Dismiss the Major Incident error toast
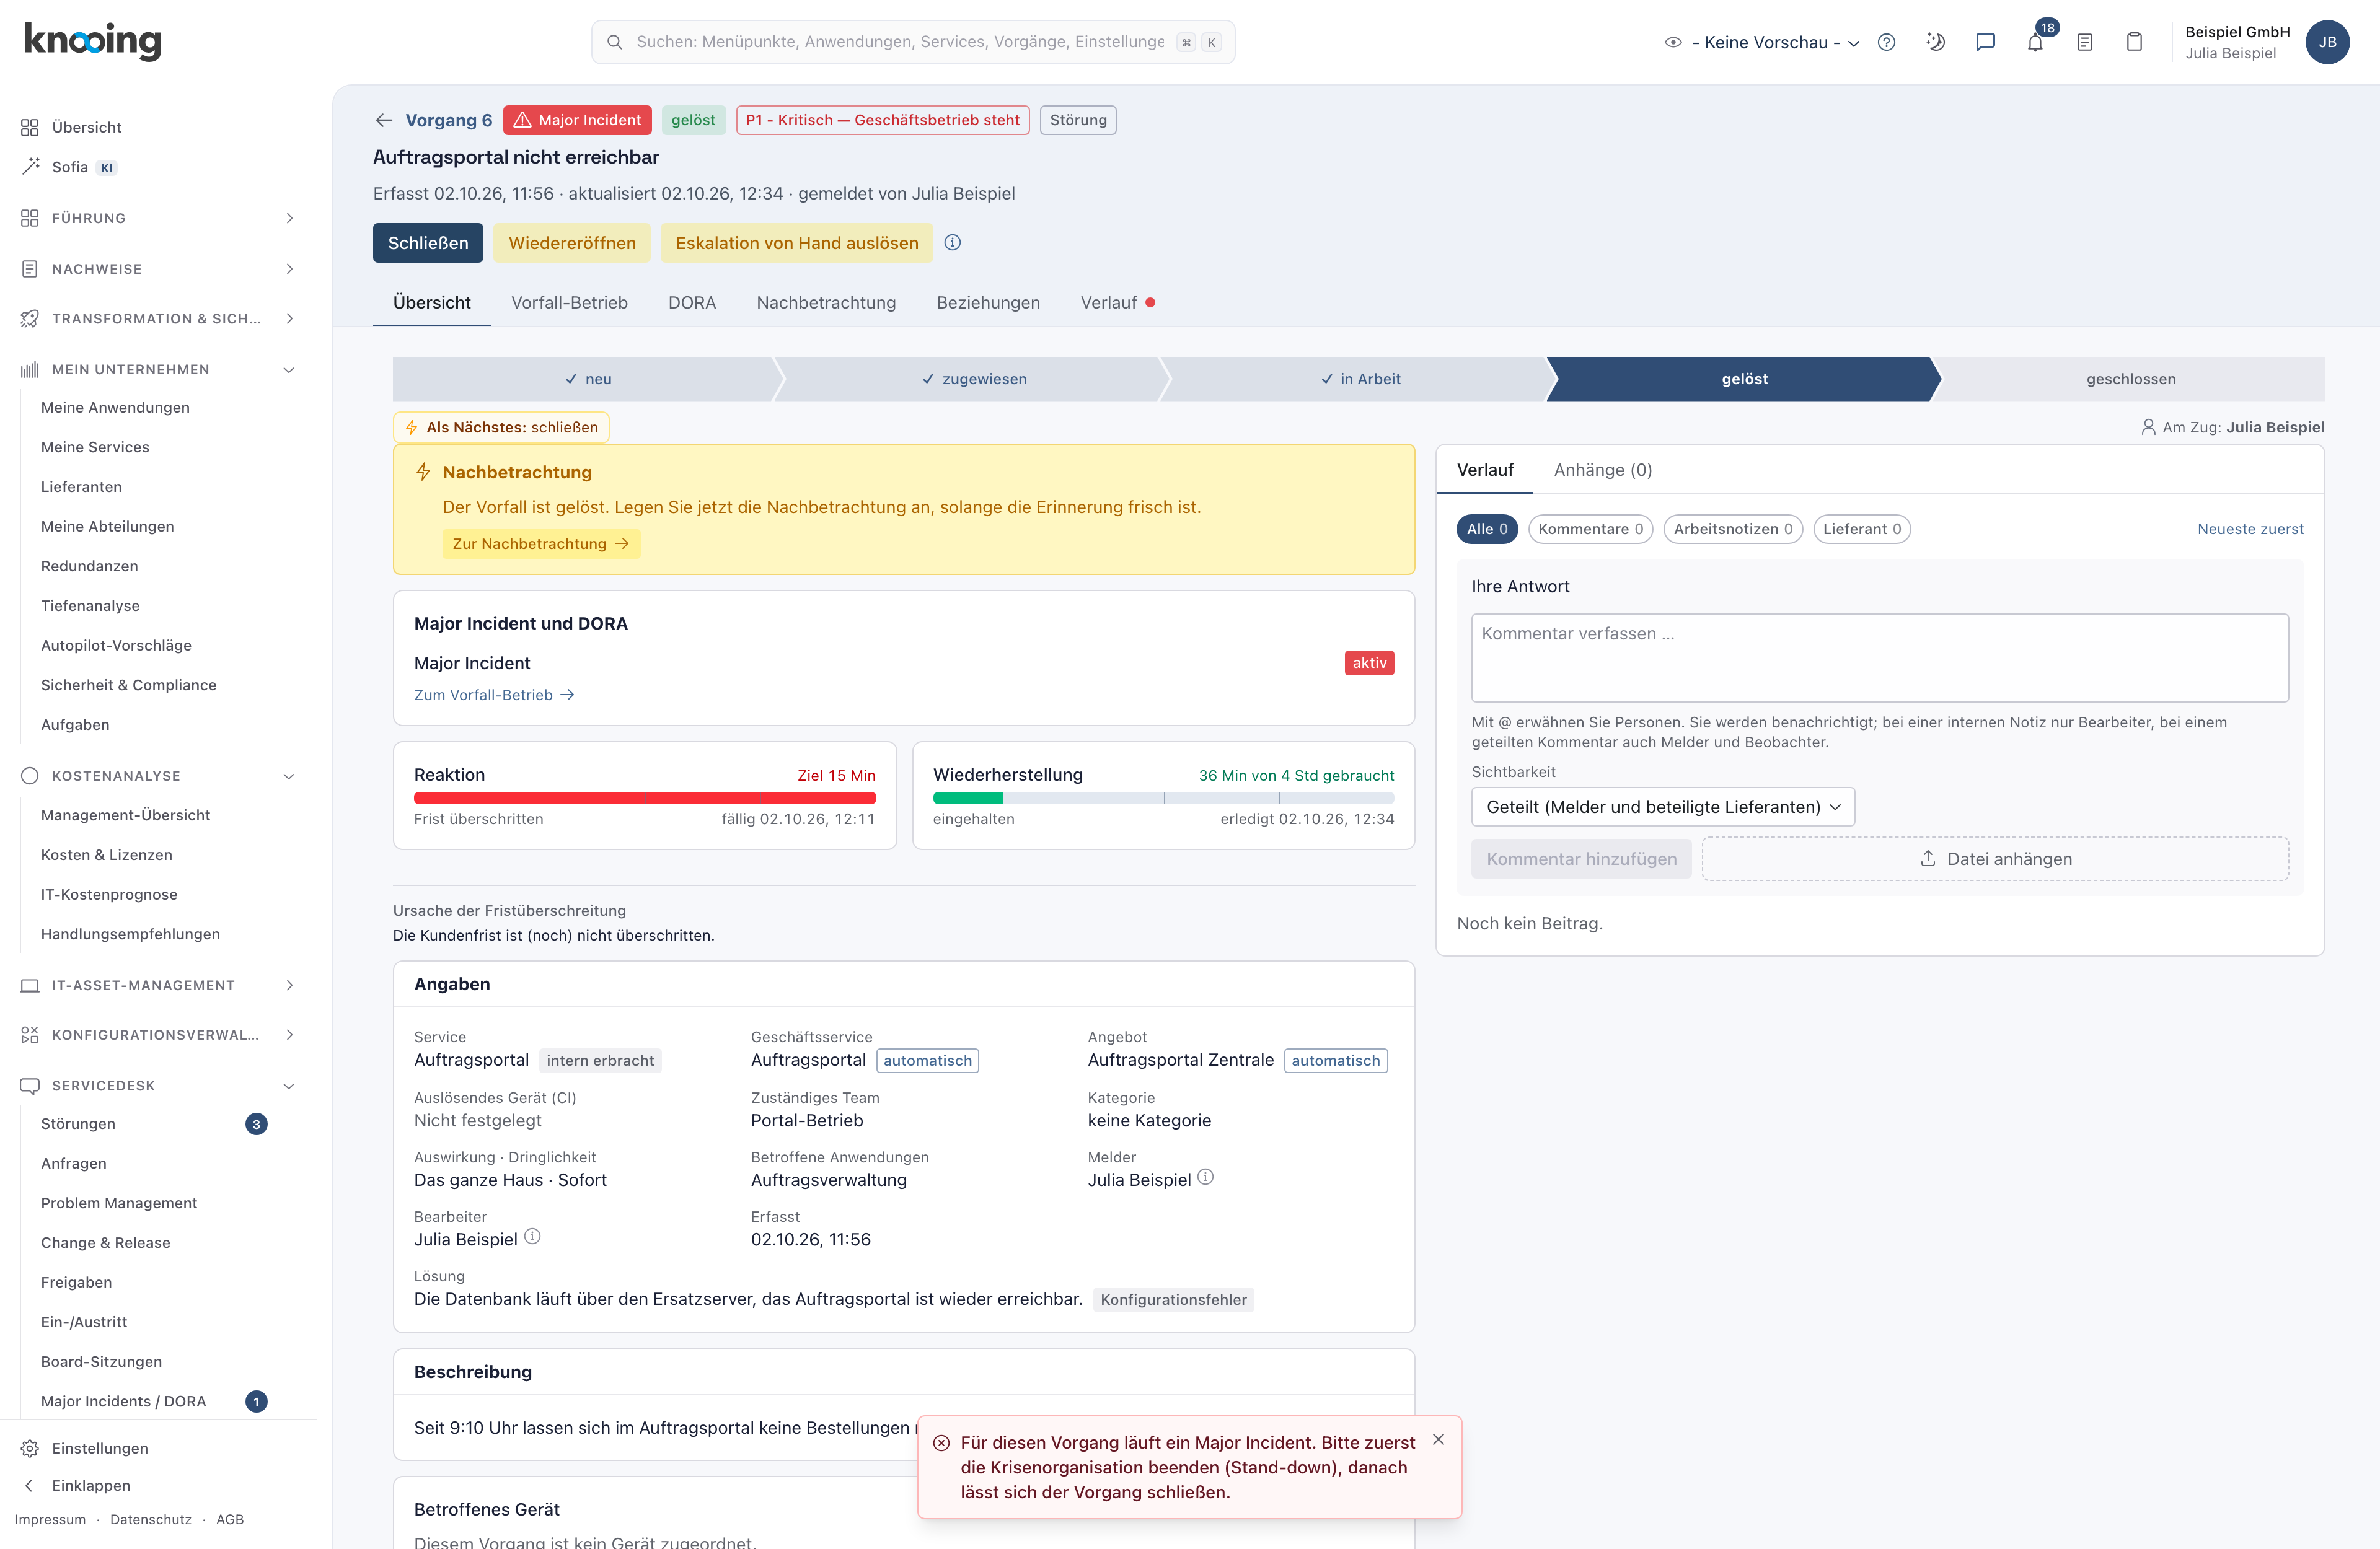The image size is (2380, 1549). click(x=1438, y=1439)
